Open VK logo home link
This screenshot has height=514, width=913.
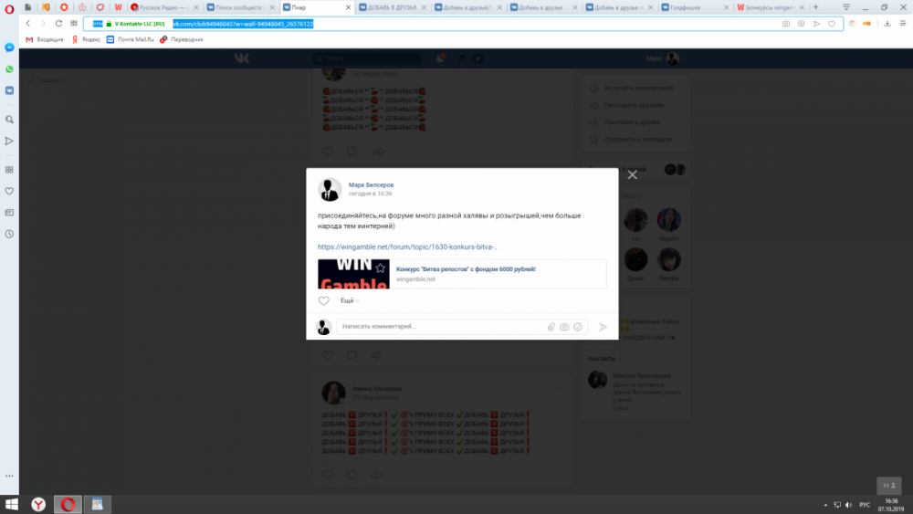coord(242,58)
